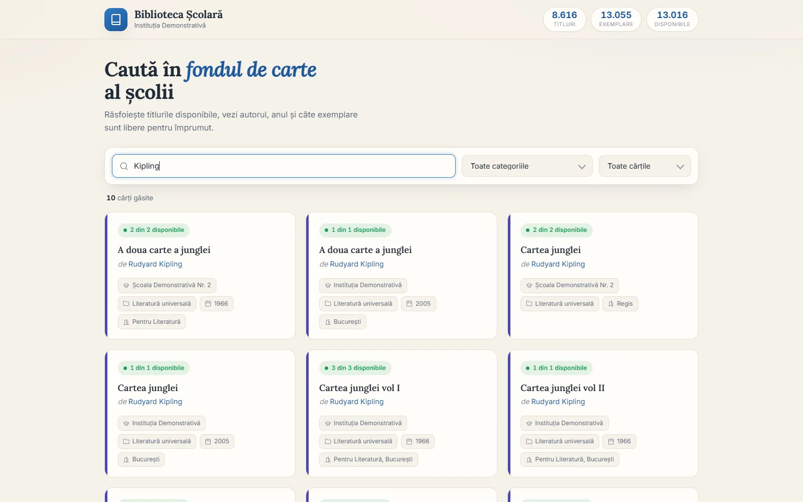Click the 1966 tag on Cartea junglei vol II

click(x=619, y=441)
